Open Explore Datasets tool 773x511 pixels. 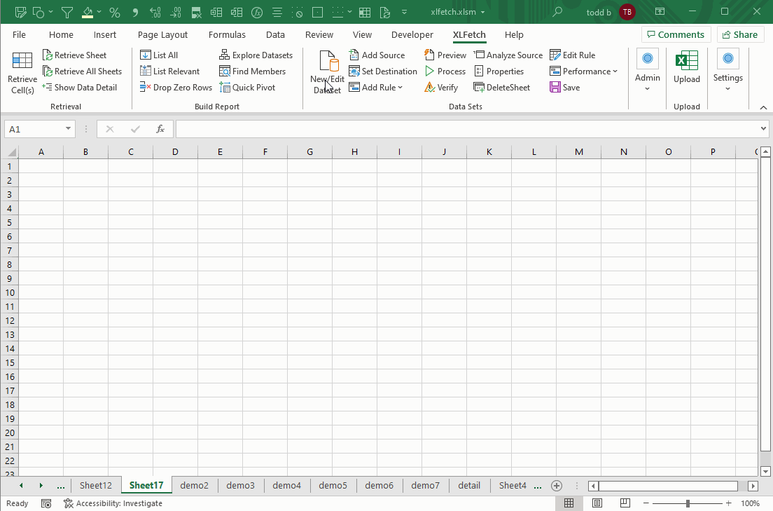(x=256, y=55)
